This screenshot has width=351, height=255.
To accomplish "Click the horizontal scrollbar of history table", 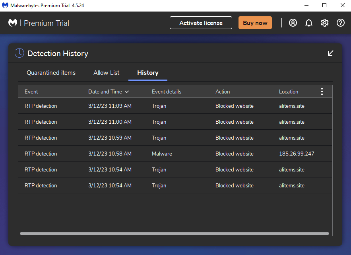I will 175,234.
